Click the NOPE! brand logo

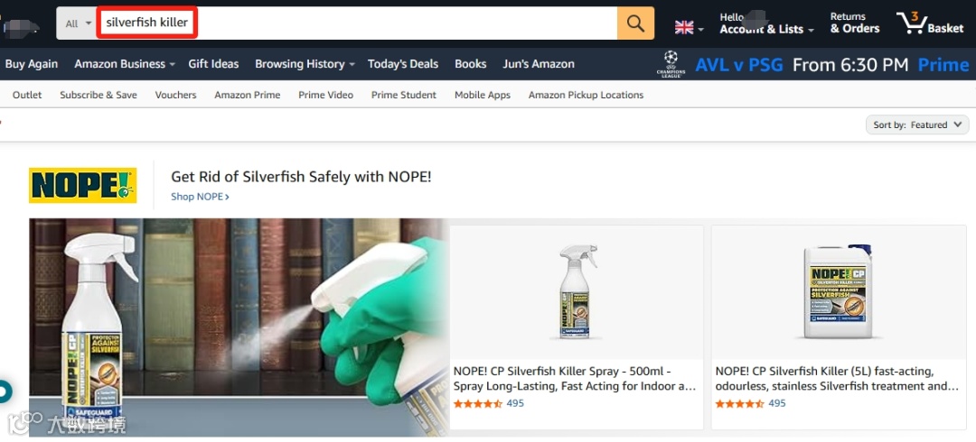pyautogui.click(x=83, y=185)
